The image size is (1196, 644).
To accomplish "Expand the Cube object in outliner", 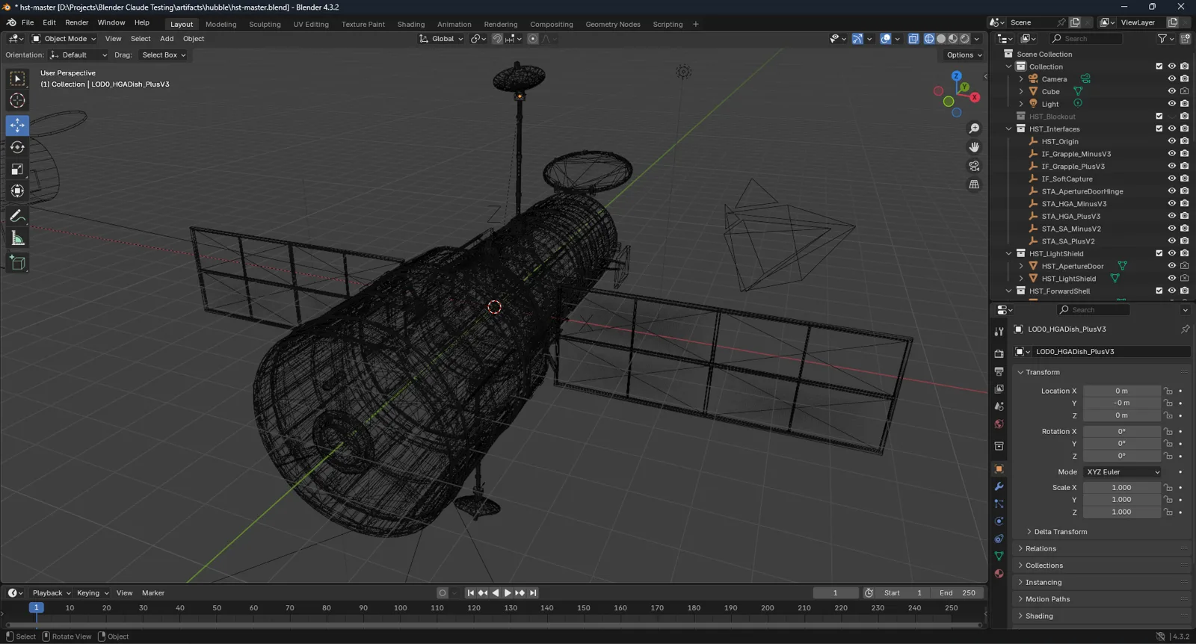I will point(1021,91).
